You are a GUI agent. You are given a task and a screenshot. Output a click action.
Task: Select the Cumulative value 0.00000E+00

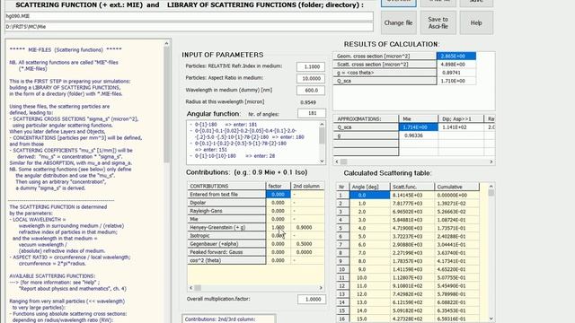(x=457, y=196)
